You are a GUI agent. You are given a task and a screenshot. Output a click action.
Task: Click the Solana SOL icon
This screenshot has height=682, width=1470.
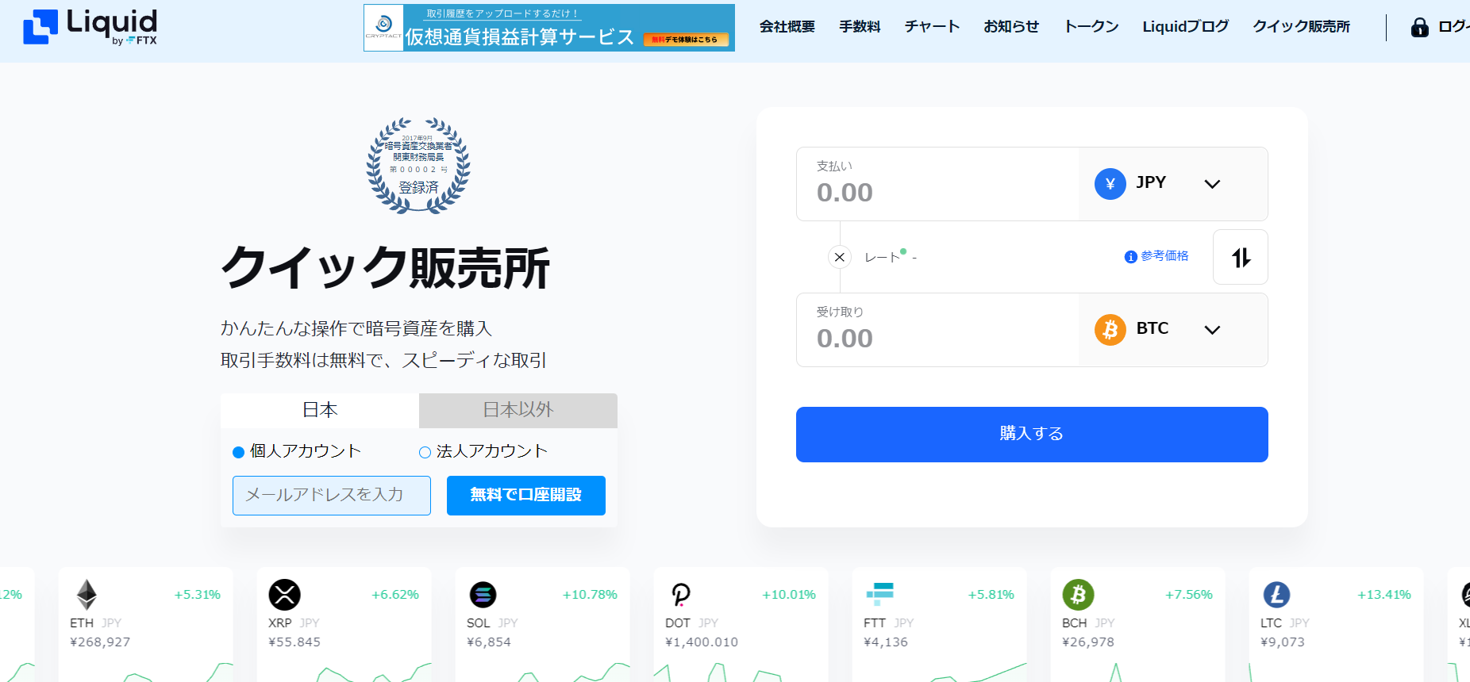tap(483, 595)
